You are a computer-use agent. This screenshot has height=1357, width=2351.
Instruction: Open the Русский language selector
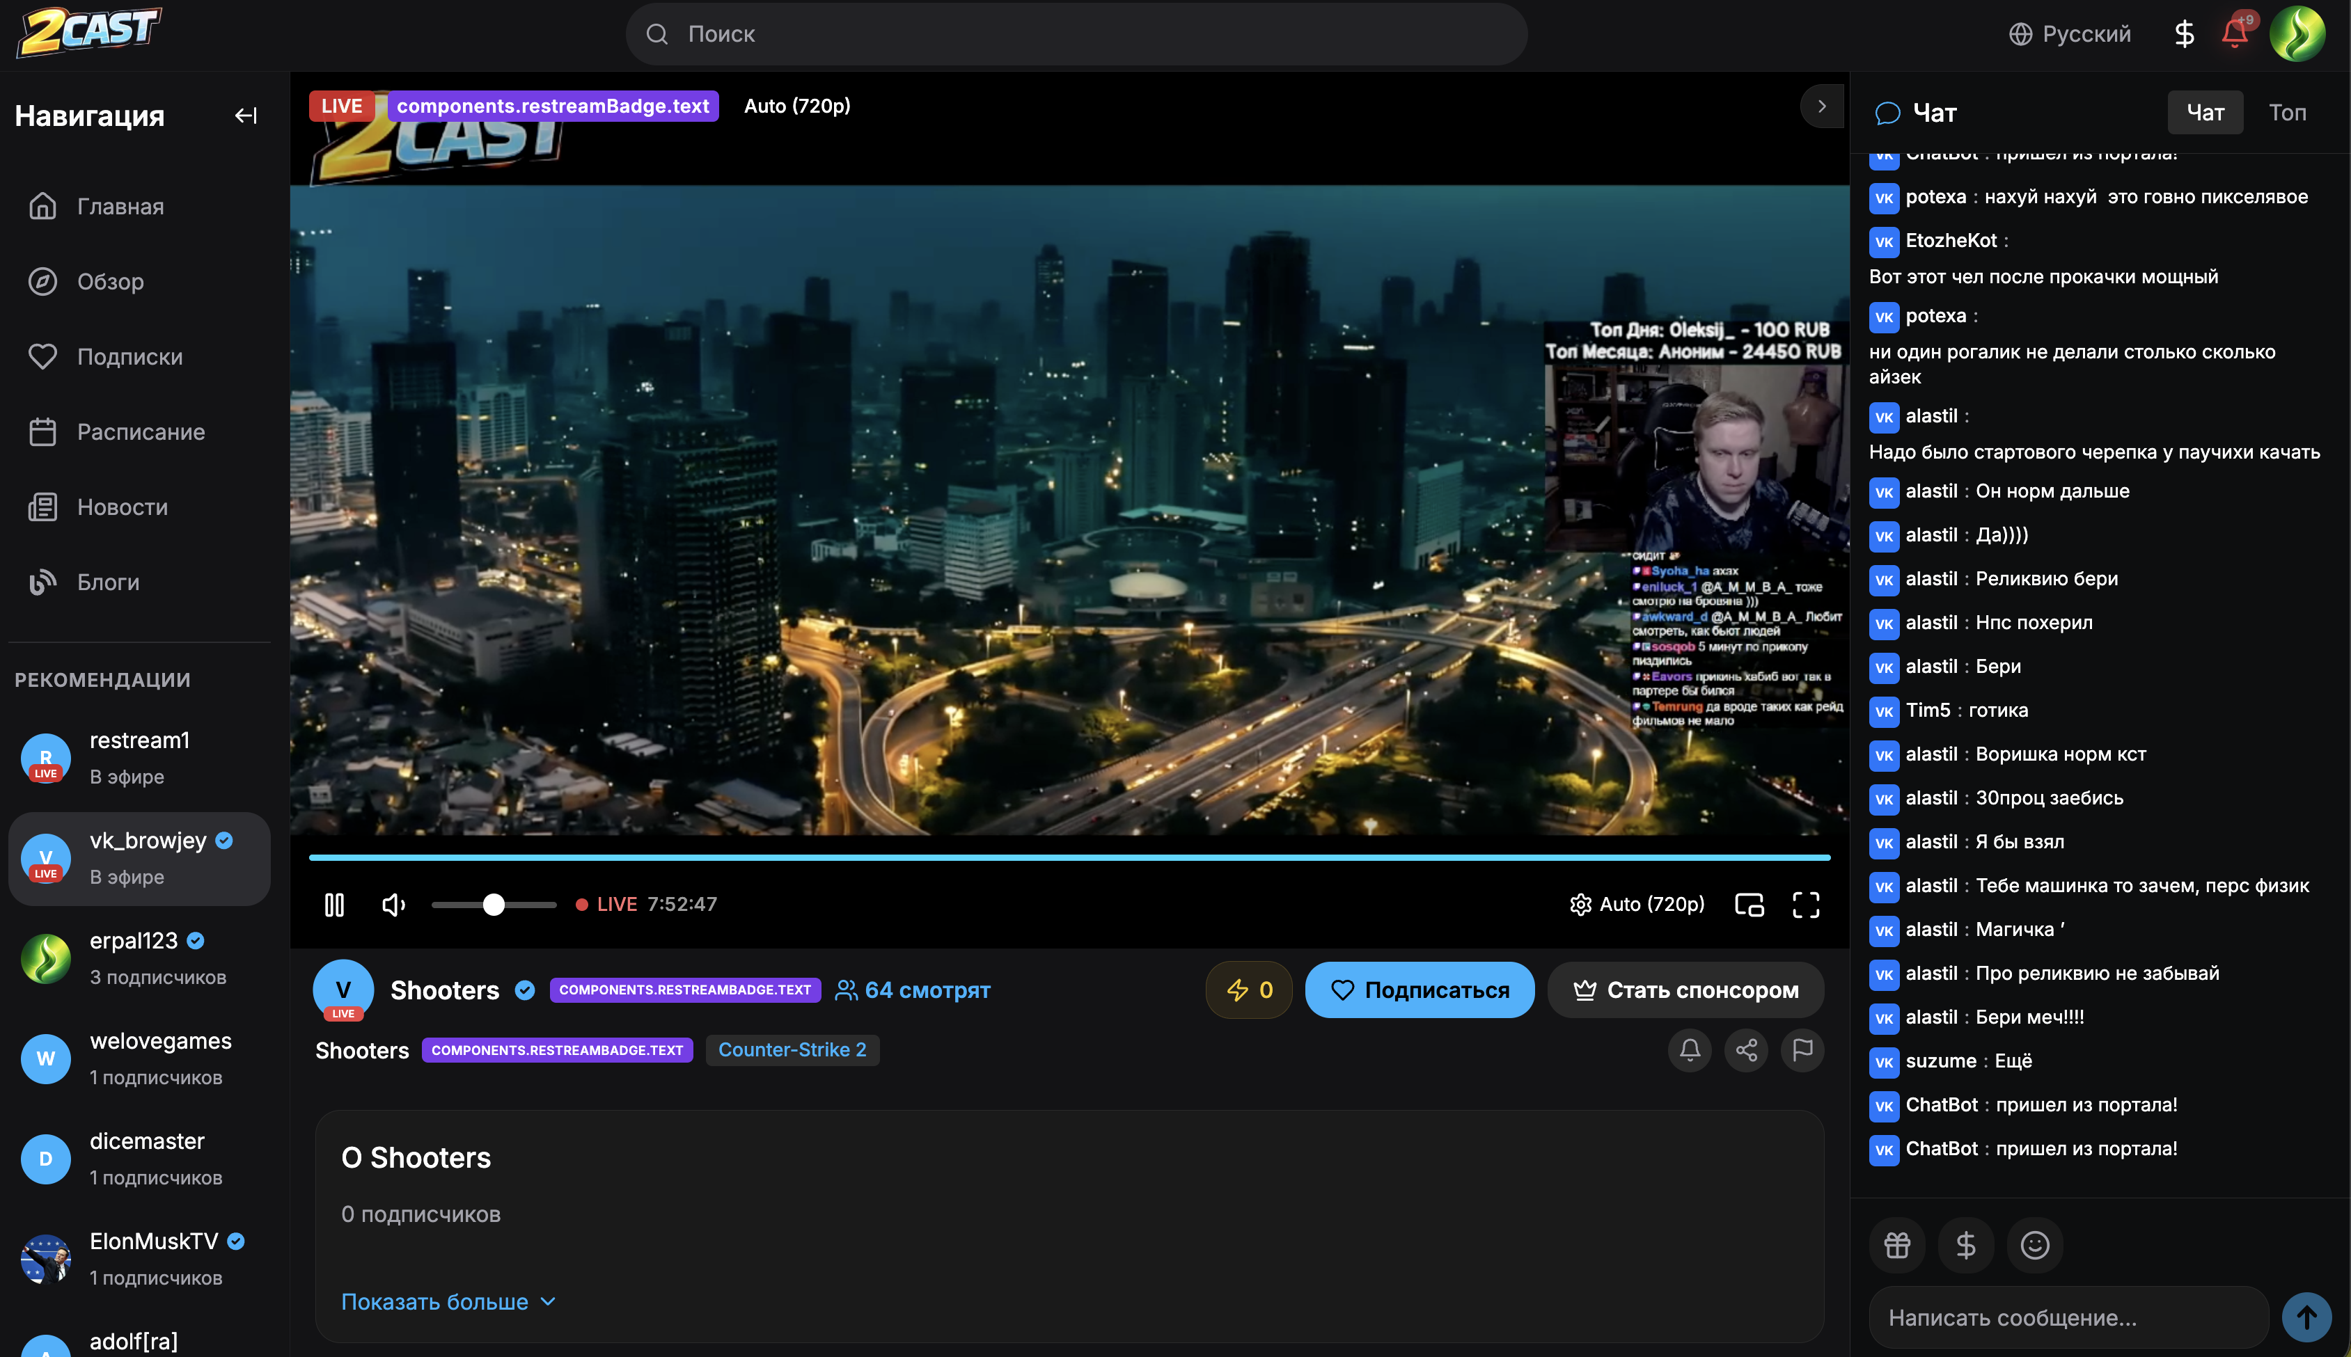click(x=2070, y=33)
